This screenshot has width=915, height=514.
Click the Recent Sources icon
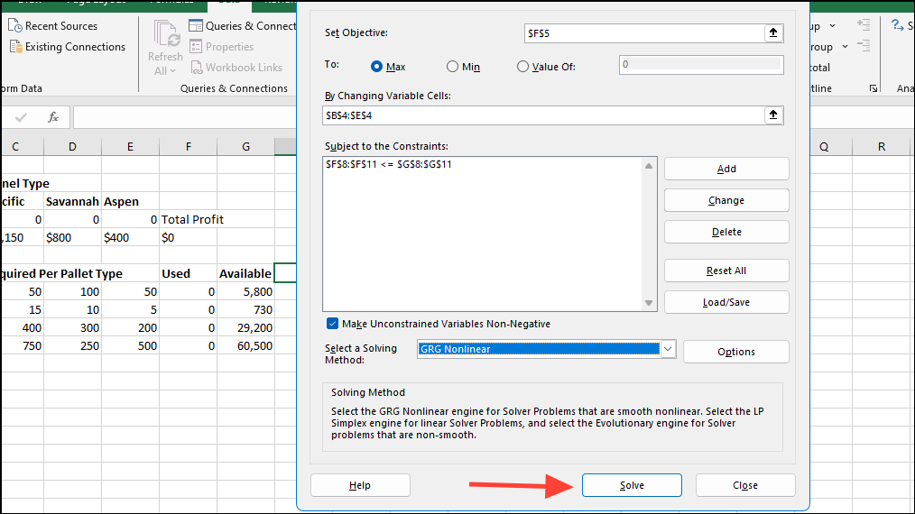15,26
